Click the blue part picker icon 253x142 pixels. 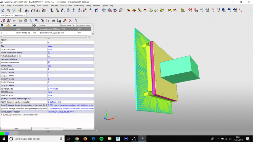[x=37, y=21]
